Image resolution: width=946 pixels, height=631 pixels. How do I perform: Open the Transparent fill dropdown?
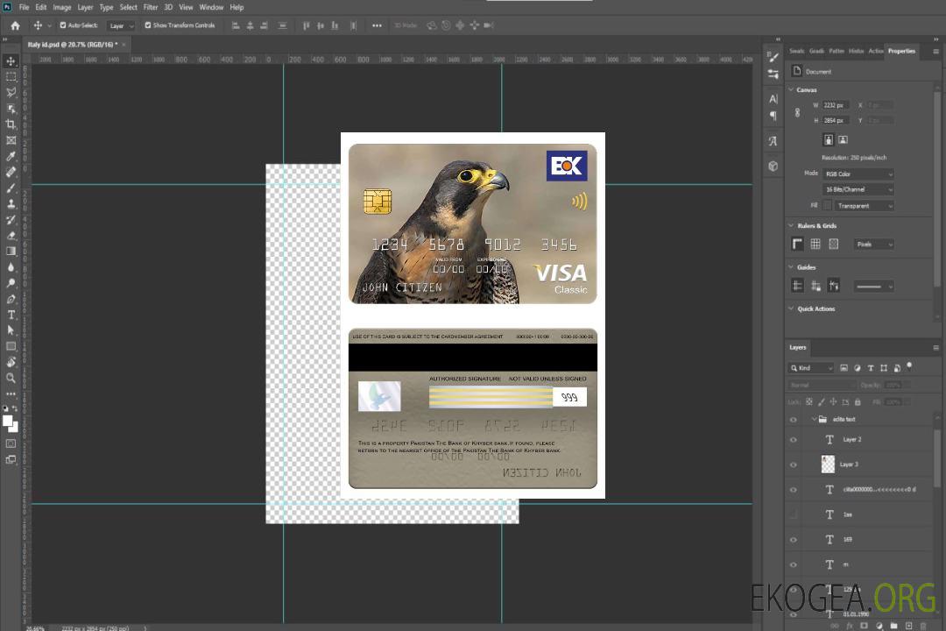864,206
